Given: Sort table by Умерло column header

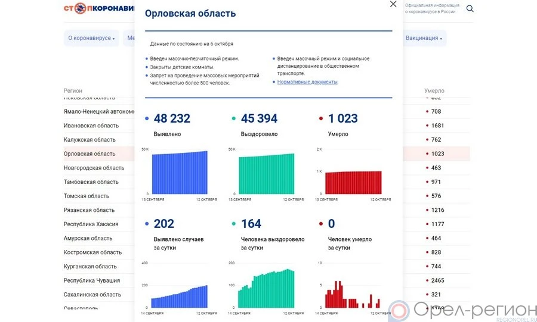Looking at the screenshot, I should tap(434, 91).
